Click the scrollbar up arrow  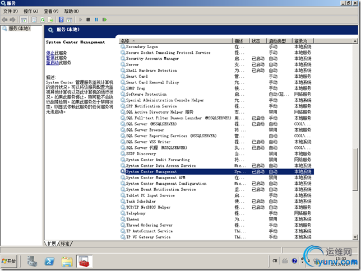pos(355,41)
